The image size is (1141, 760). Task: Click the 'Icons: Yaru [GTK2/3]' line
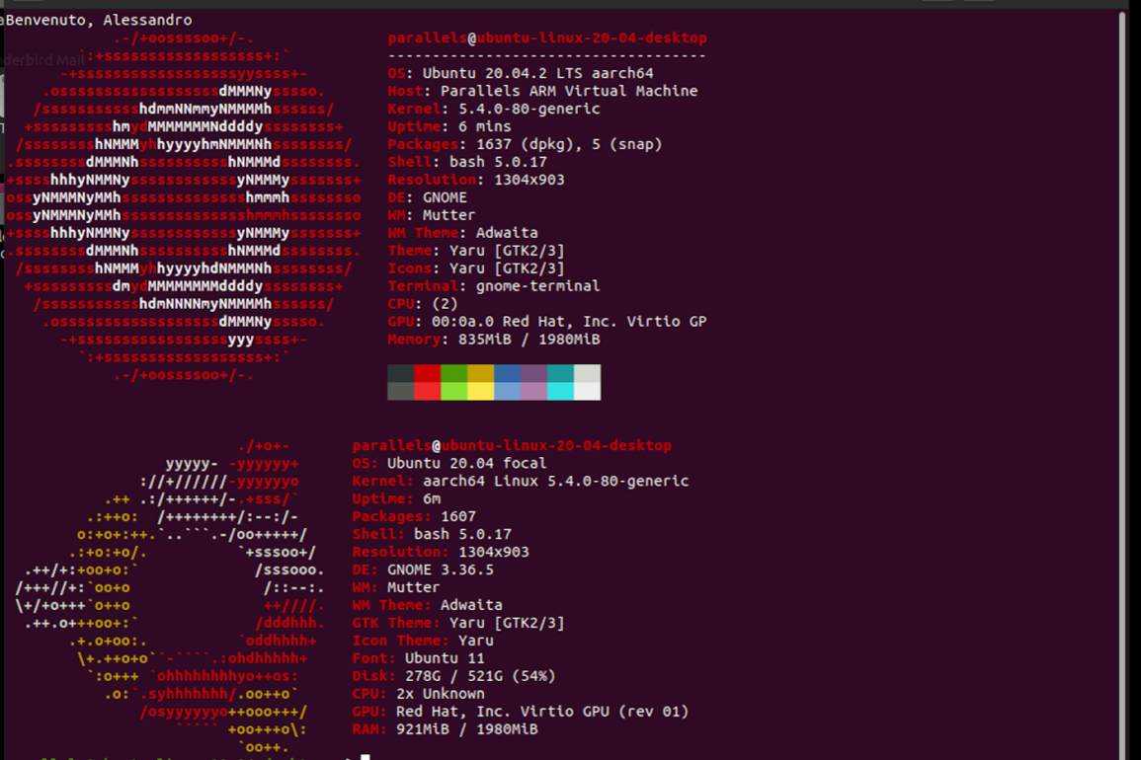coord(476,268)
